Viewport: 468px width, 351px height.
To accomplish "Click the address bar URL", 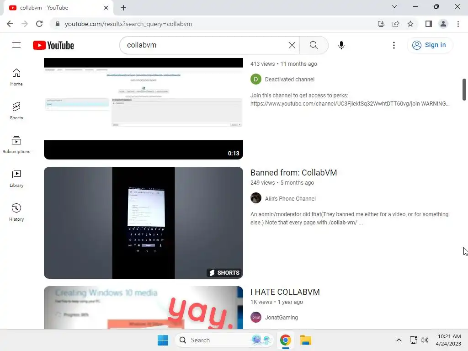I will [x=128, y=24].
